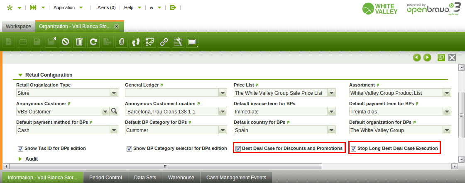This screenshot has height=183, width=465.
Task: Click the Refresh toolbar icon
Action: [93, 42]
